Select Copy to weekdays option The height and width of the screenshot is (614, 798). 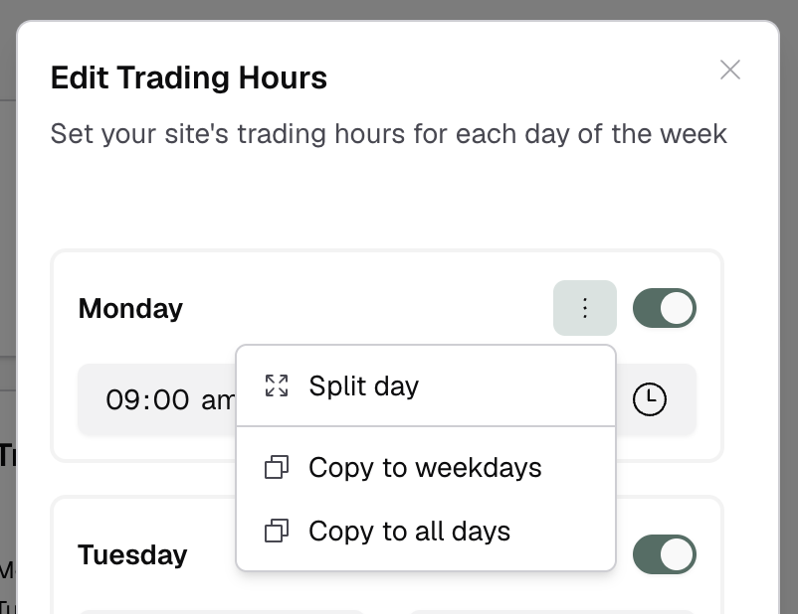(424, 467)
